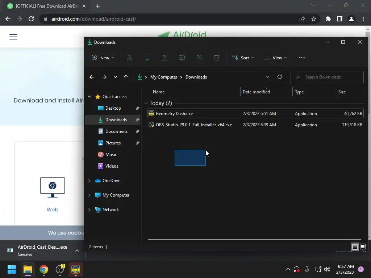Expand the My Computer tree node

pos(89,195)
